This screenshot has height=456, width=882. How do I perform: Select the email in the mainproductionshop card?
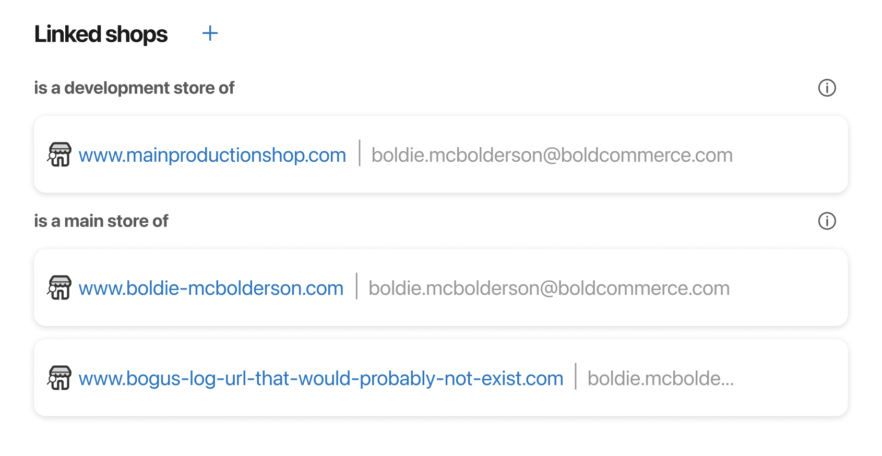click(552, 155)
